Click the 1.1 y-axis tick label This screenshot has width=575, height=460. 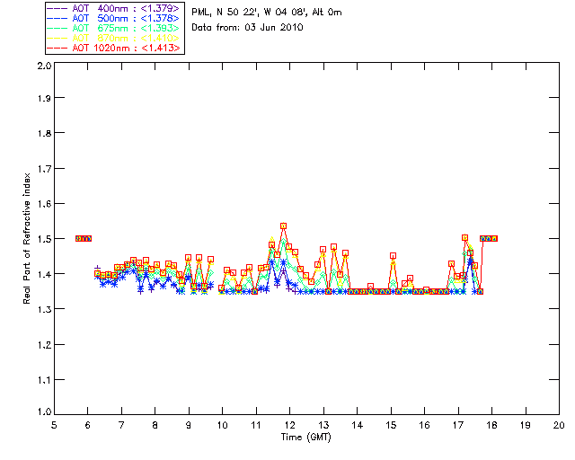click(x=44, y=380)
